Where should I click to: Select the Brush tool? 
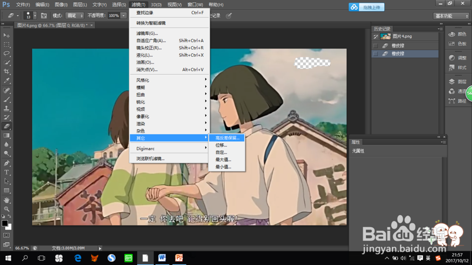tap(6, 99)
